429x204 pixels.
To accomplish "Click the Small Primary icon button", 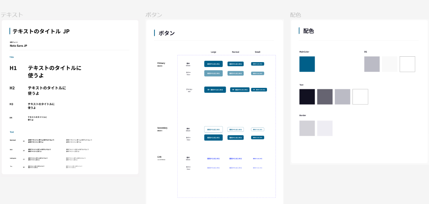I will pyautogui.click(x=259, y=90).
